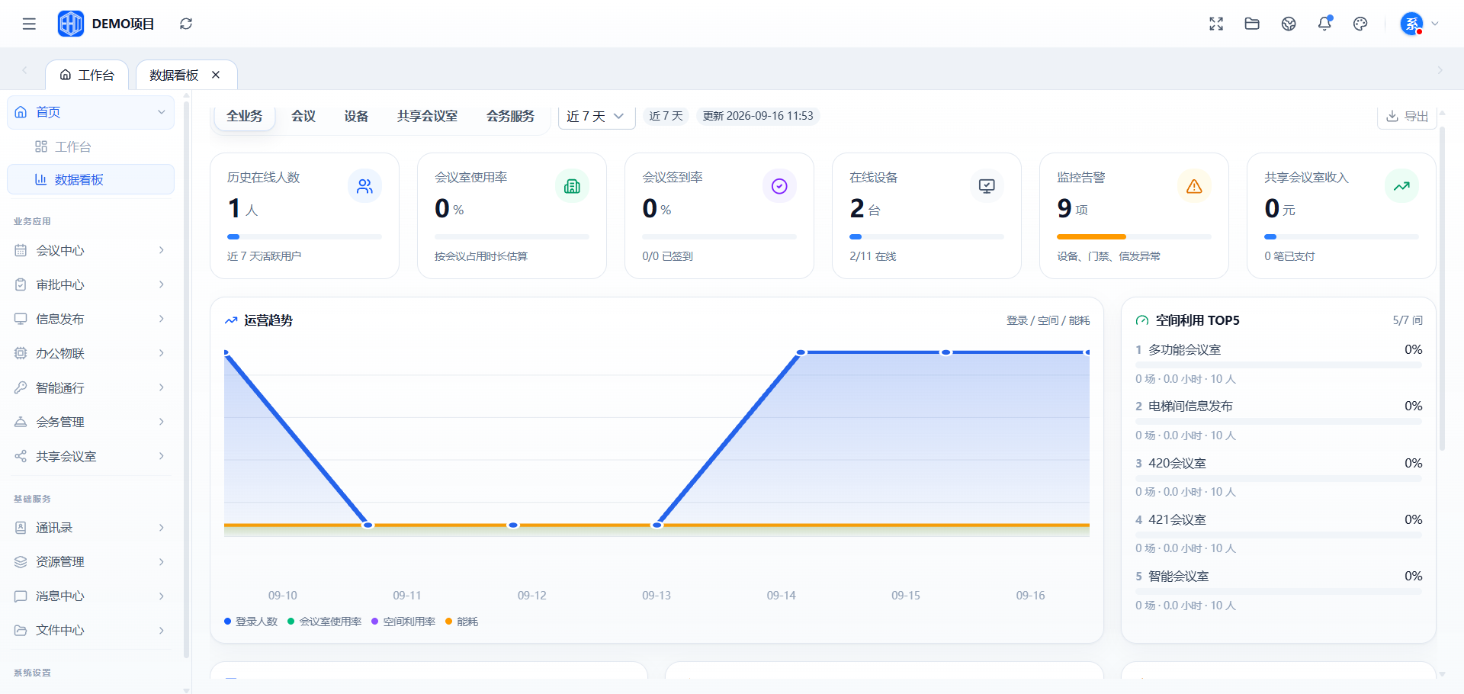Expand 信息发布 sidebar menu
The image size is (1464, 694).
click(91, 319)
